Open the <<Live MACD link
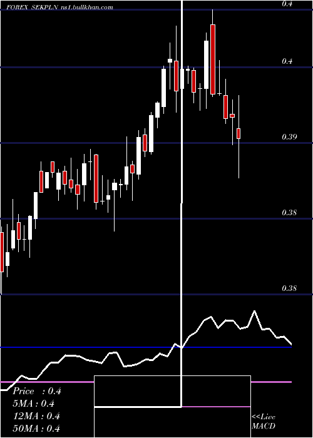The height and width of the screenshot is (438, 313). 264,421
